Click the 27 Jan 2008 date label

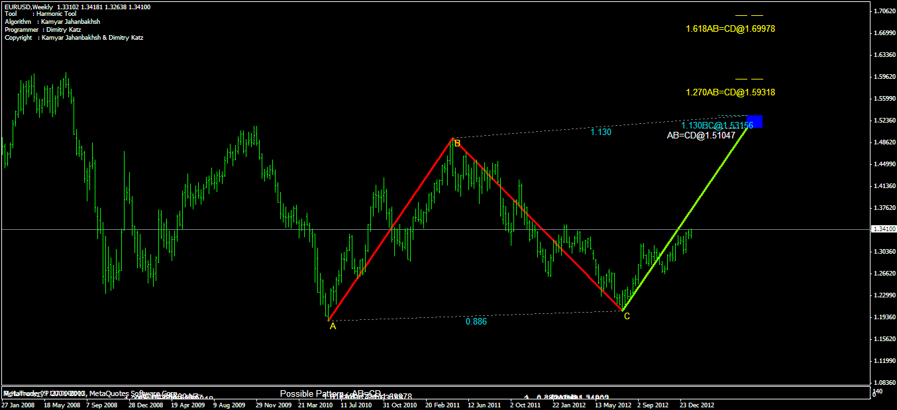[x=18, y=405]
